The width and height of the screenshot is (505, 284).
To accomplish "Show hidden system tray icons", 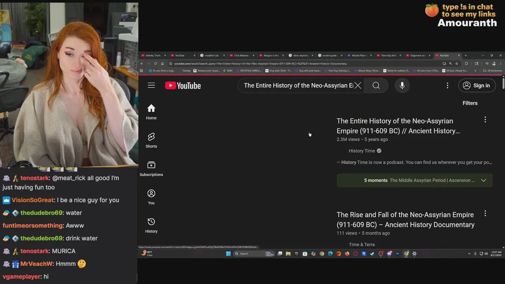I will pyautogui.click(x=469, y=254).
